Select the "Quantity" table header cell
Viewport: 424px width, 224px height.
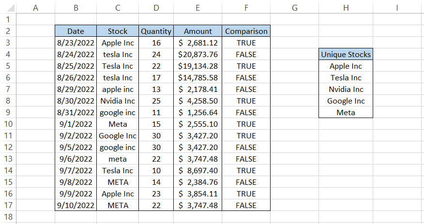coord(156,31)
